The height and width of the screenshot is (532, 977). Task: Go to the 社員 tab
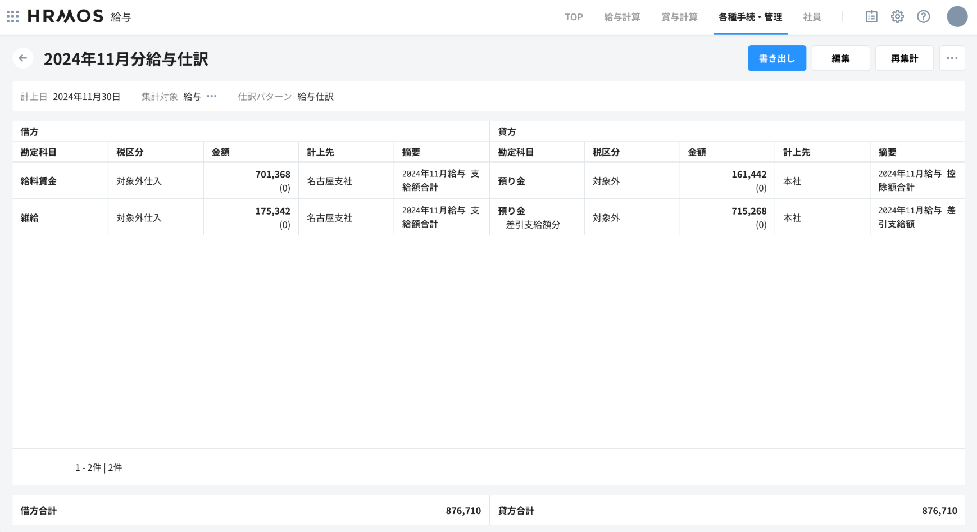coord(812,17)
